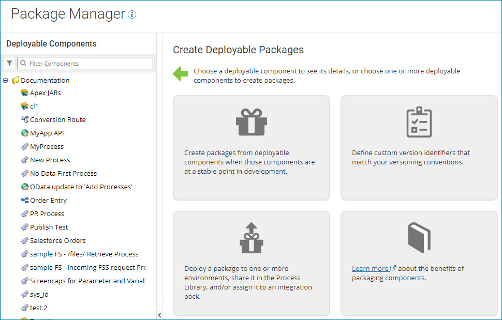
Task: Select the test 2 component
Action: point(39,308)
